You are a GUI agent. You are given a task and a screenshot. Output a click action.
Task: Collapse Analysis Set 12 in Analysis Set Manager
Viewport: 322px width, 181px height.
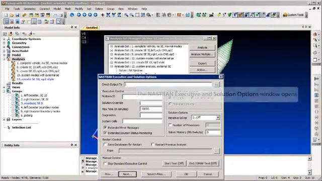click(112, 66)
